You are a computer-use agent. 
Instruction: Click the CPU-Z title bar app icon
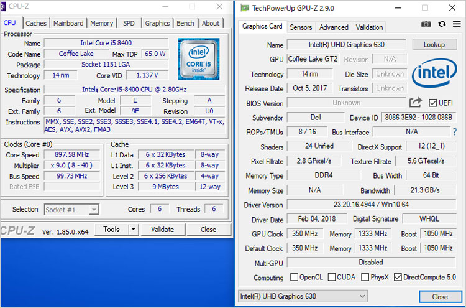3,6
